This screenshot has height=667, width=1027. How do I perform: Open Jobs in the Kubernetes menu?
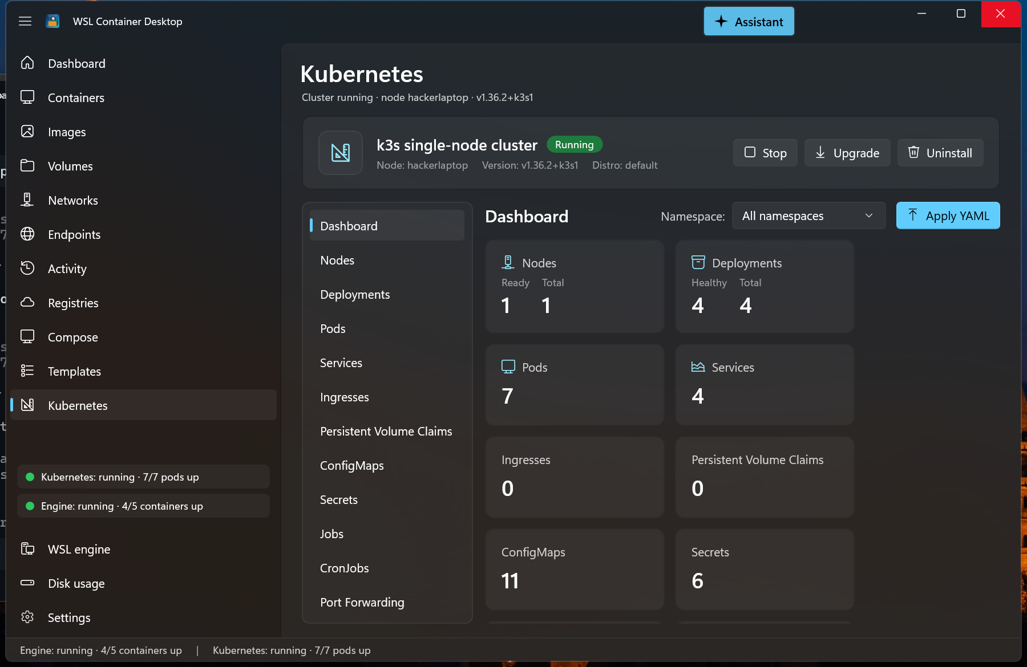[x=387, y=534]
